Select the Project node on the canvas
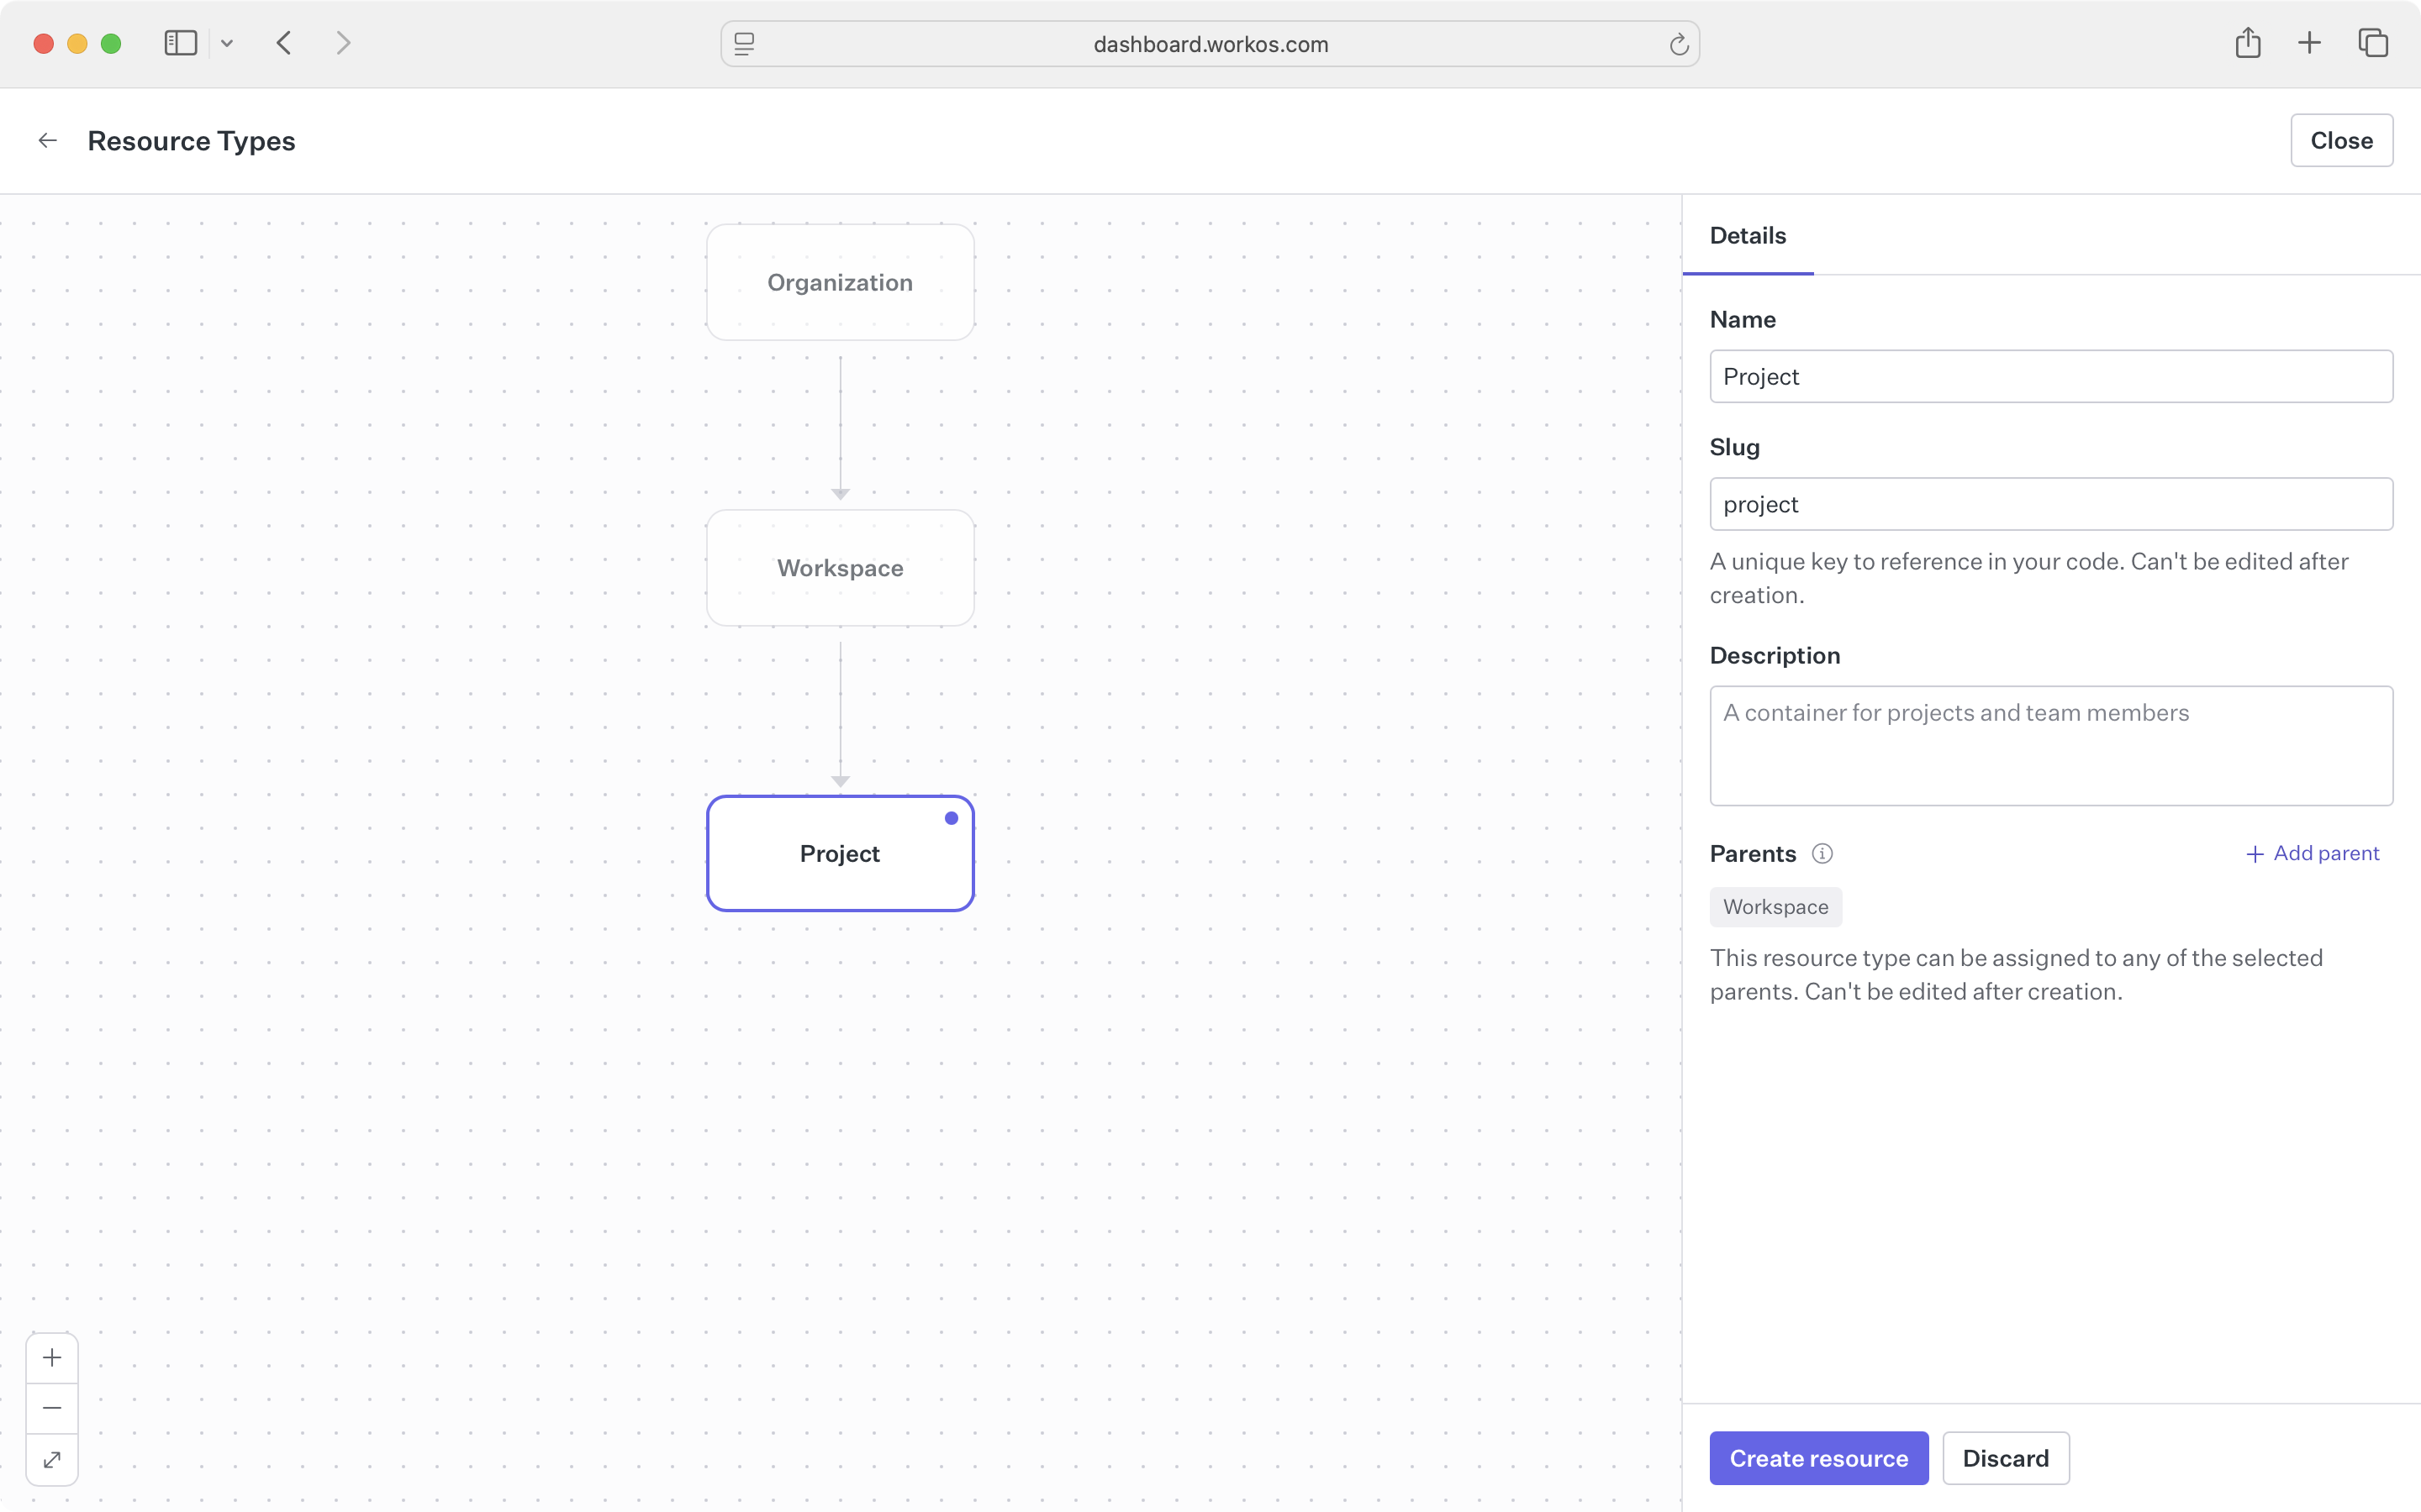The image size is (2421, 1512). coord(839,853)
